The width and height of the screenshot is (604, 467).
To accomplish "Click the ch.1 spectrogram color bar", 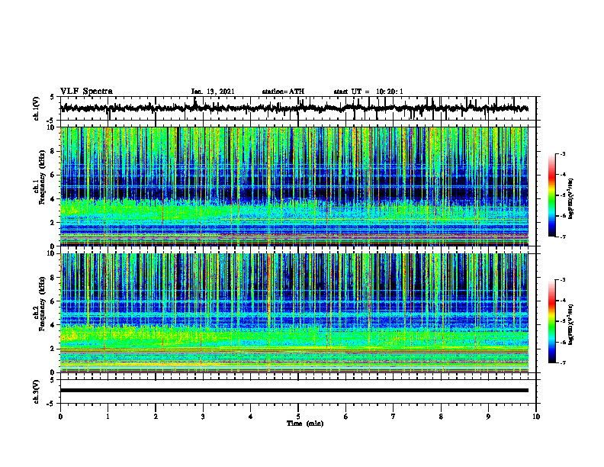I will click(551, 195).
